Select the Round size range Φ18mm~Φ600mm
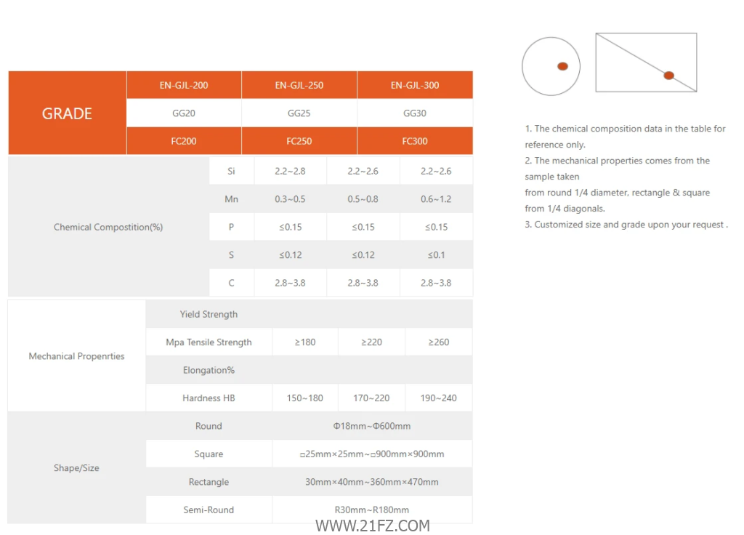744x535 pixels. point(371,426)
